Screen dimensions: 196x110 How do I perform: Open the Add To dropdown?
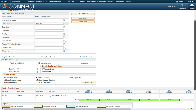pos(171,6)
